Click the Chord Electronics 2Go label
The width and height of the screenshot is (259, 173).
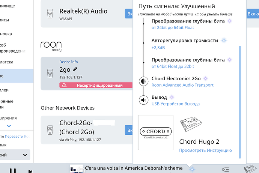(x=176, y=78)
